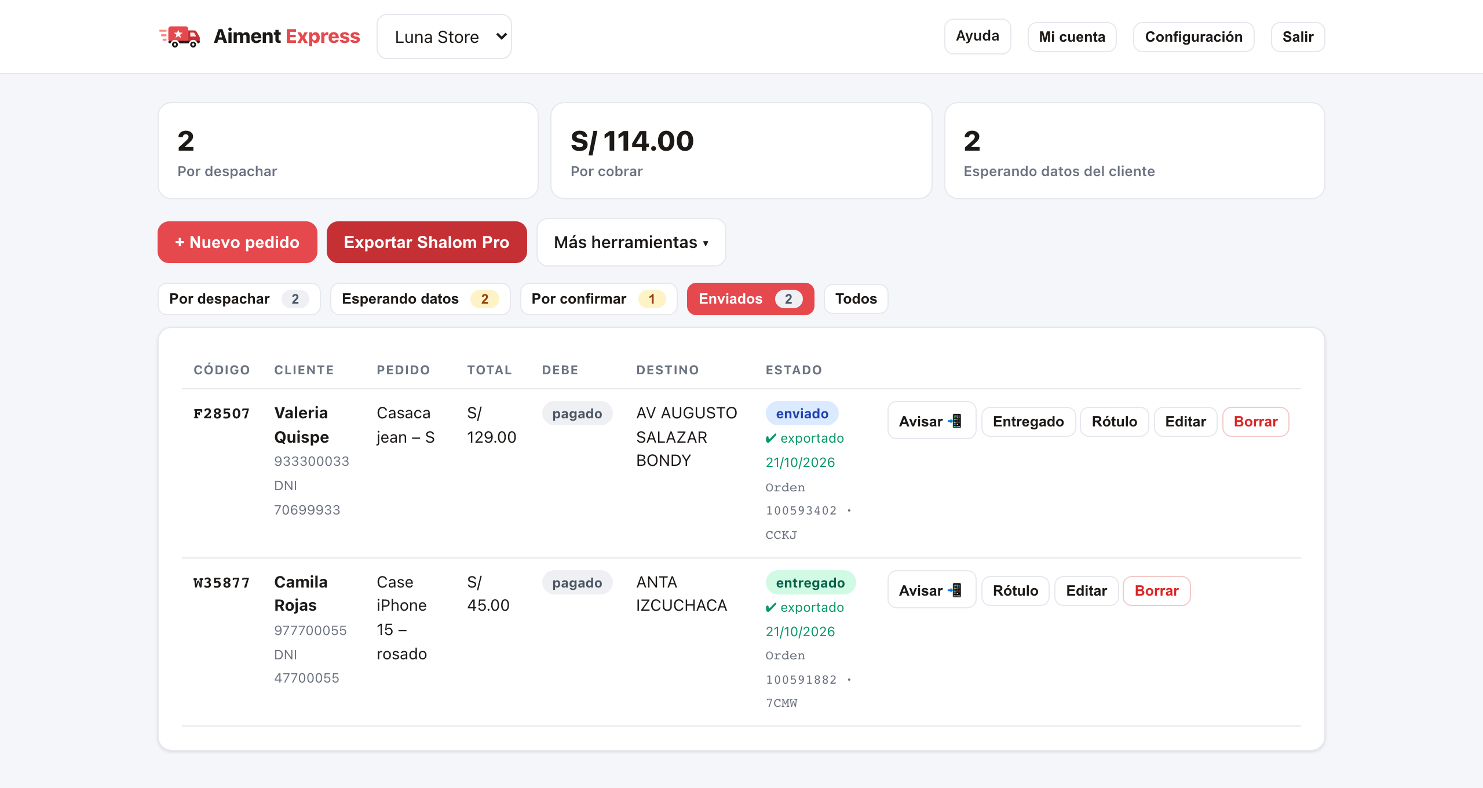Open the Ayuda help page
The height and width of the screenshot is (788, 1483).
(977, 37)
